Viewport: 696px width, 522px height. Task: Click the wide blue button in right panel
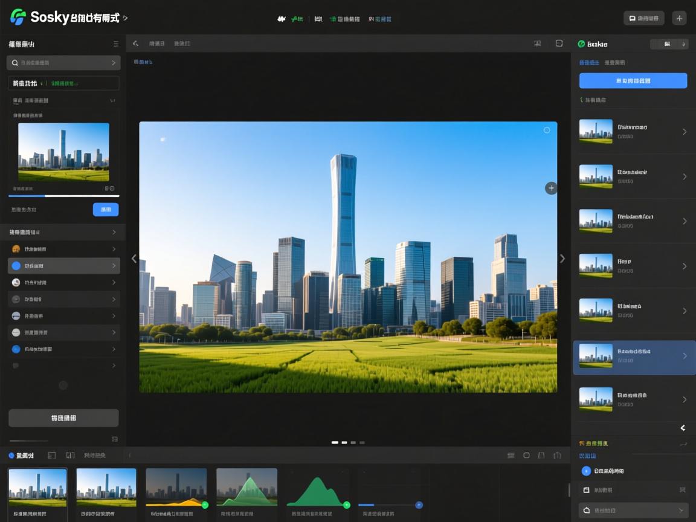pyautogui.click(x=633, y=81)
